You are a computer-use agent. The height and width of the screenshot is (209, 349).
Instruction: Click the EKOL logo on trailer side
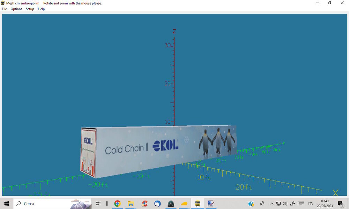tap(165, 146)
